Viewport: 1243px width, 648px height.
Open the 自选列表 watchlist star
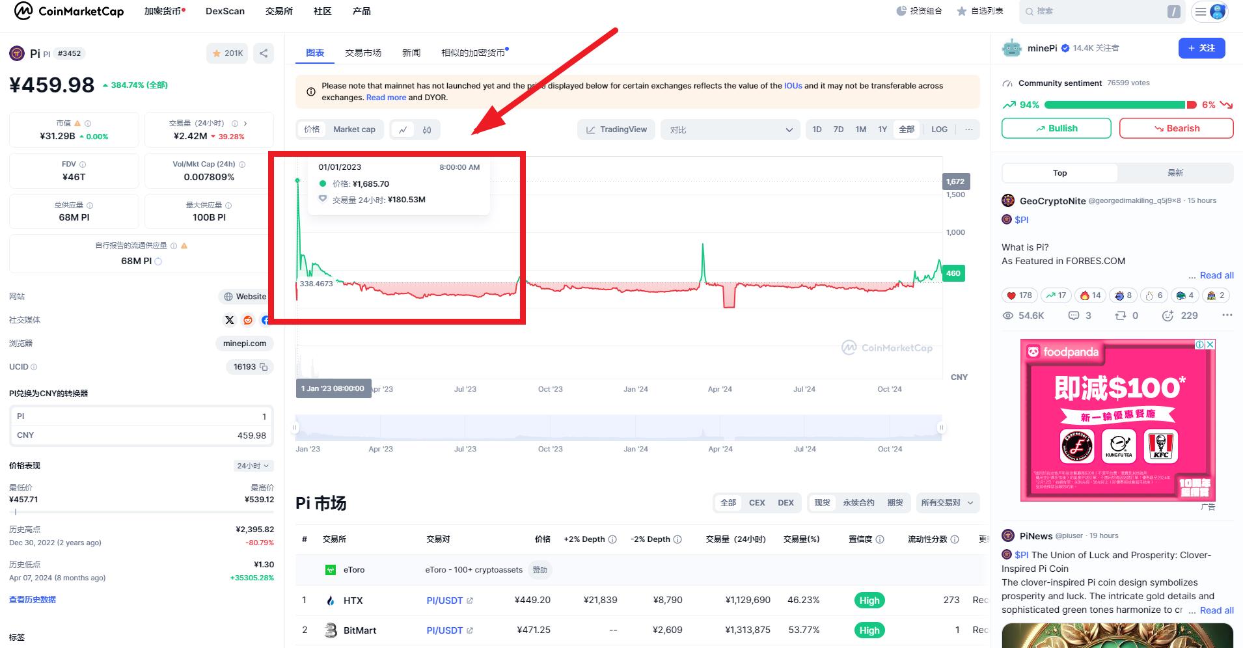click(961, 11)
